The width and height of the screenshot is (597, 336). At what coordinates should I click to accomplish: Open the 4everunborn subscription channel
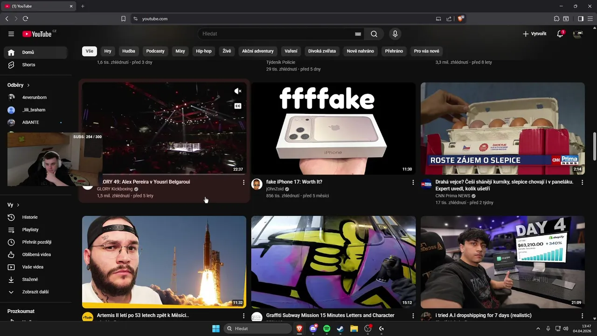[x=35, y=98]
